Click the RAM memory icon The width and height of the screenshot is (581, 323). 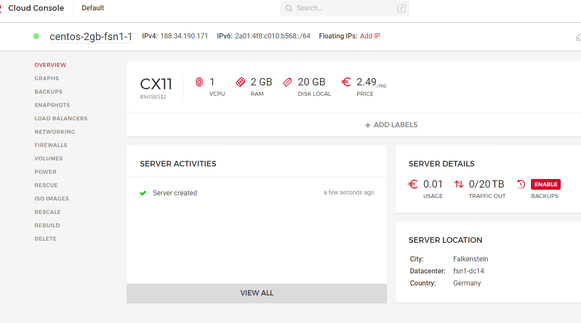pos(240,82)
